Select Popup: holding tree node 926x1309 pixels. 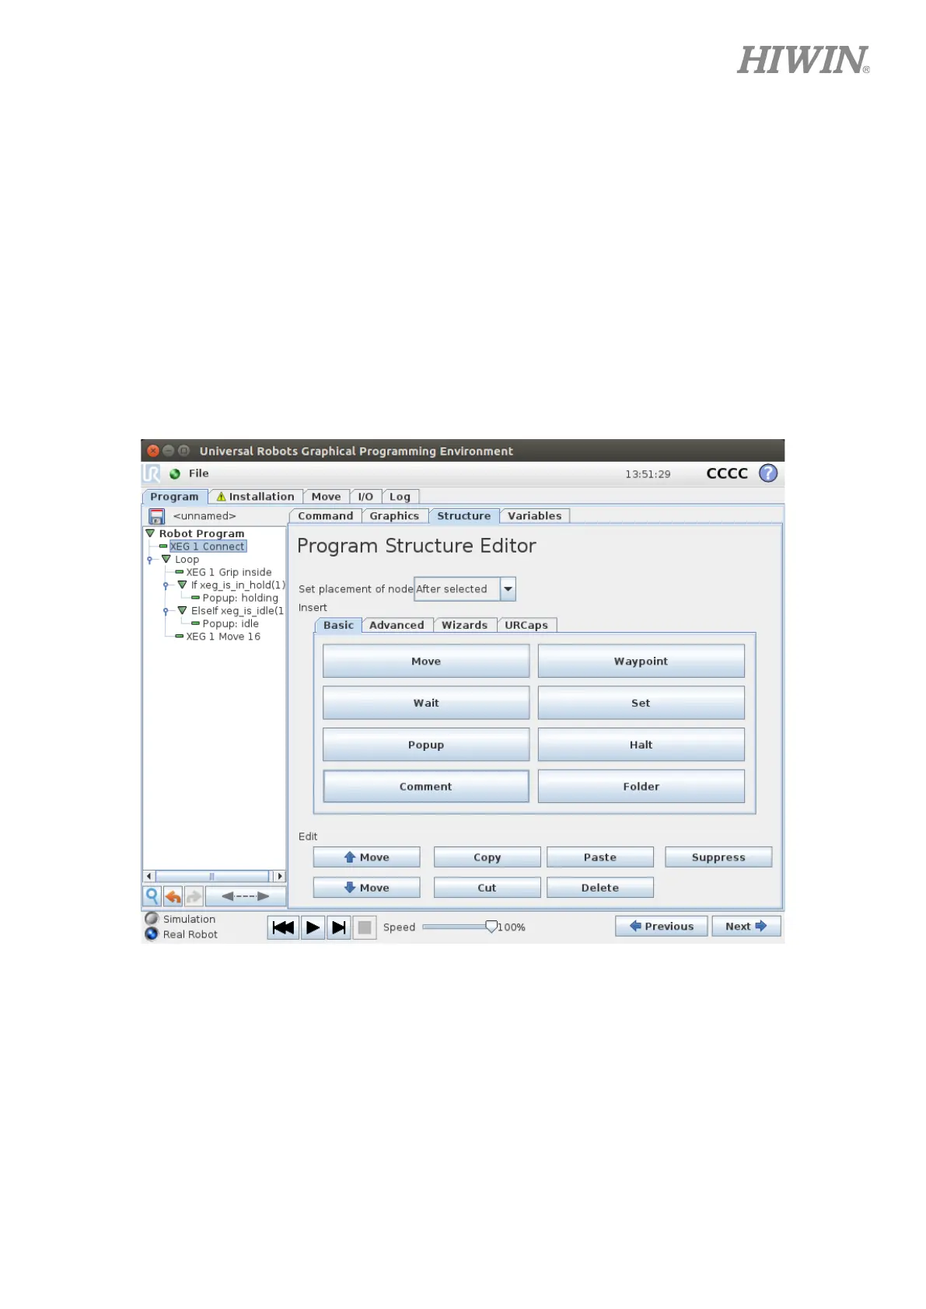click(240, 598)
